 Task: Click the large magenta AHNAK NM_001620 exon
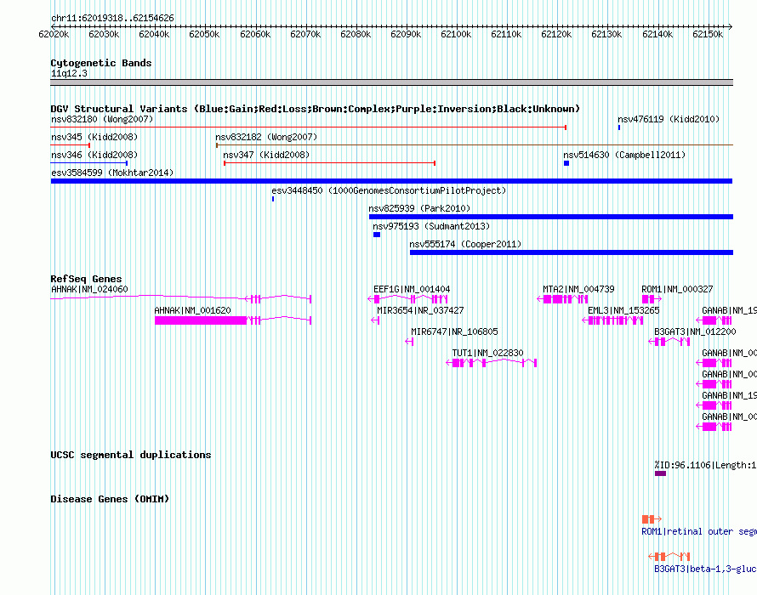coord(201,320)
